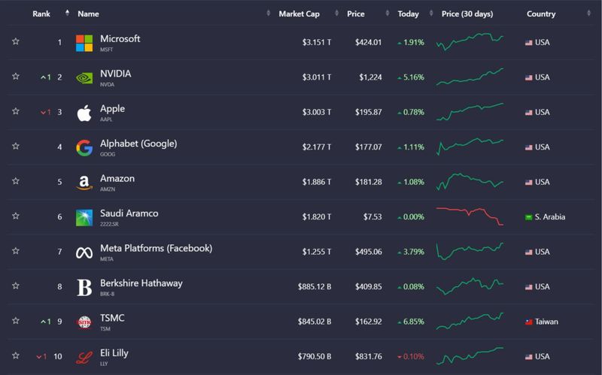The width and height of the screenshot is (602, 375).
Task: Toggle favorite star for Microsoft
Action: [x=15, y=43]
